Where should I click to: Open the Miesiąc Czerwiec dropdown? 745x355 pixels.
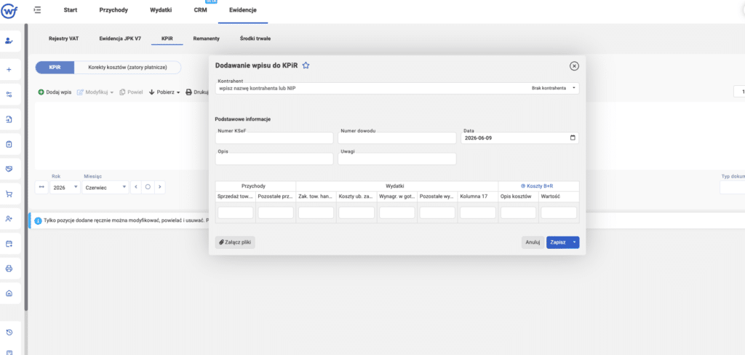point(105,187)
